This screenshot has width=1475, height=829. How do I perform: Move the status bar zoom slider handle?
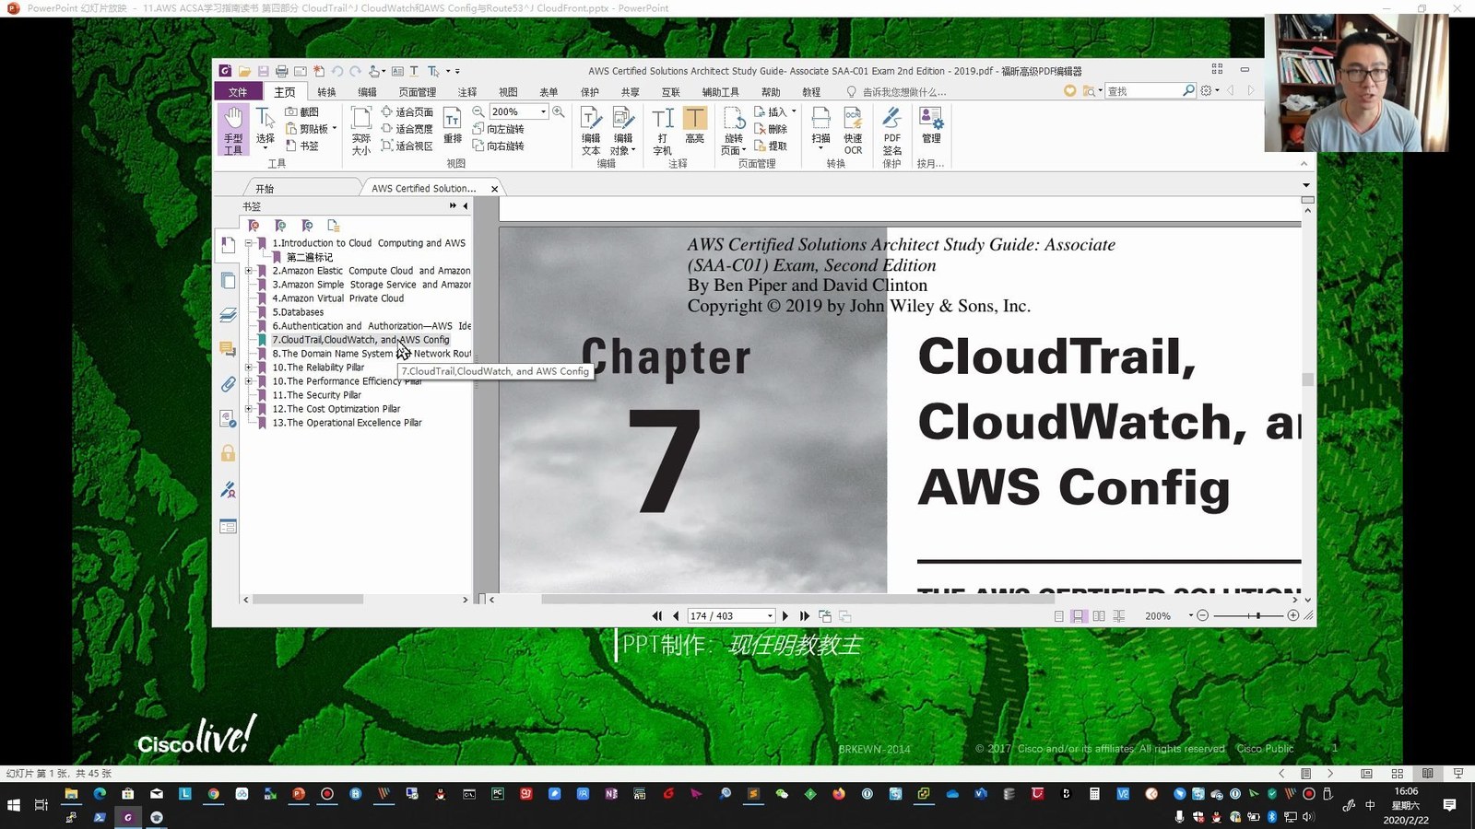pyautogui.click(x=1258, y=615)
